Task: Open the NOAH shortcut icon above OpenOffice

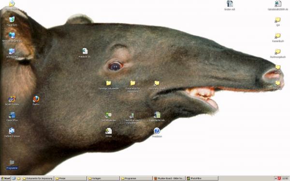Action: click(x=12, y=99)
